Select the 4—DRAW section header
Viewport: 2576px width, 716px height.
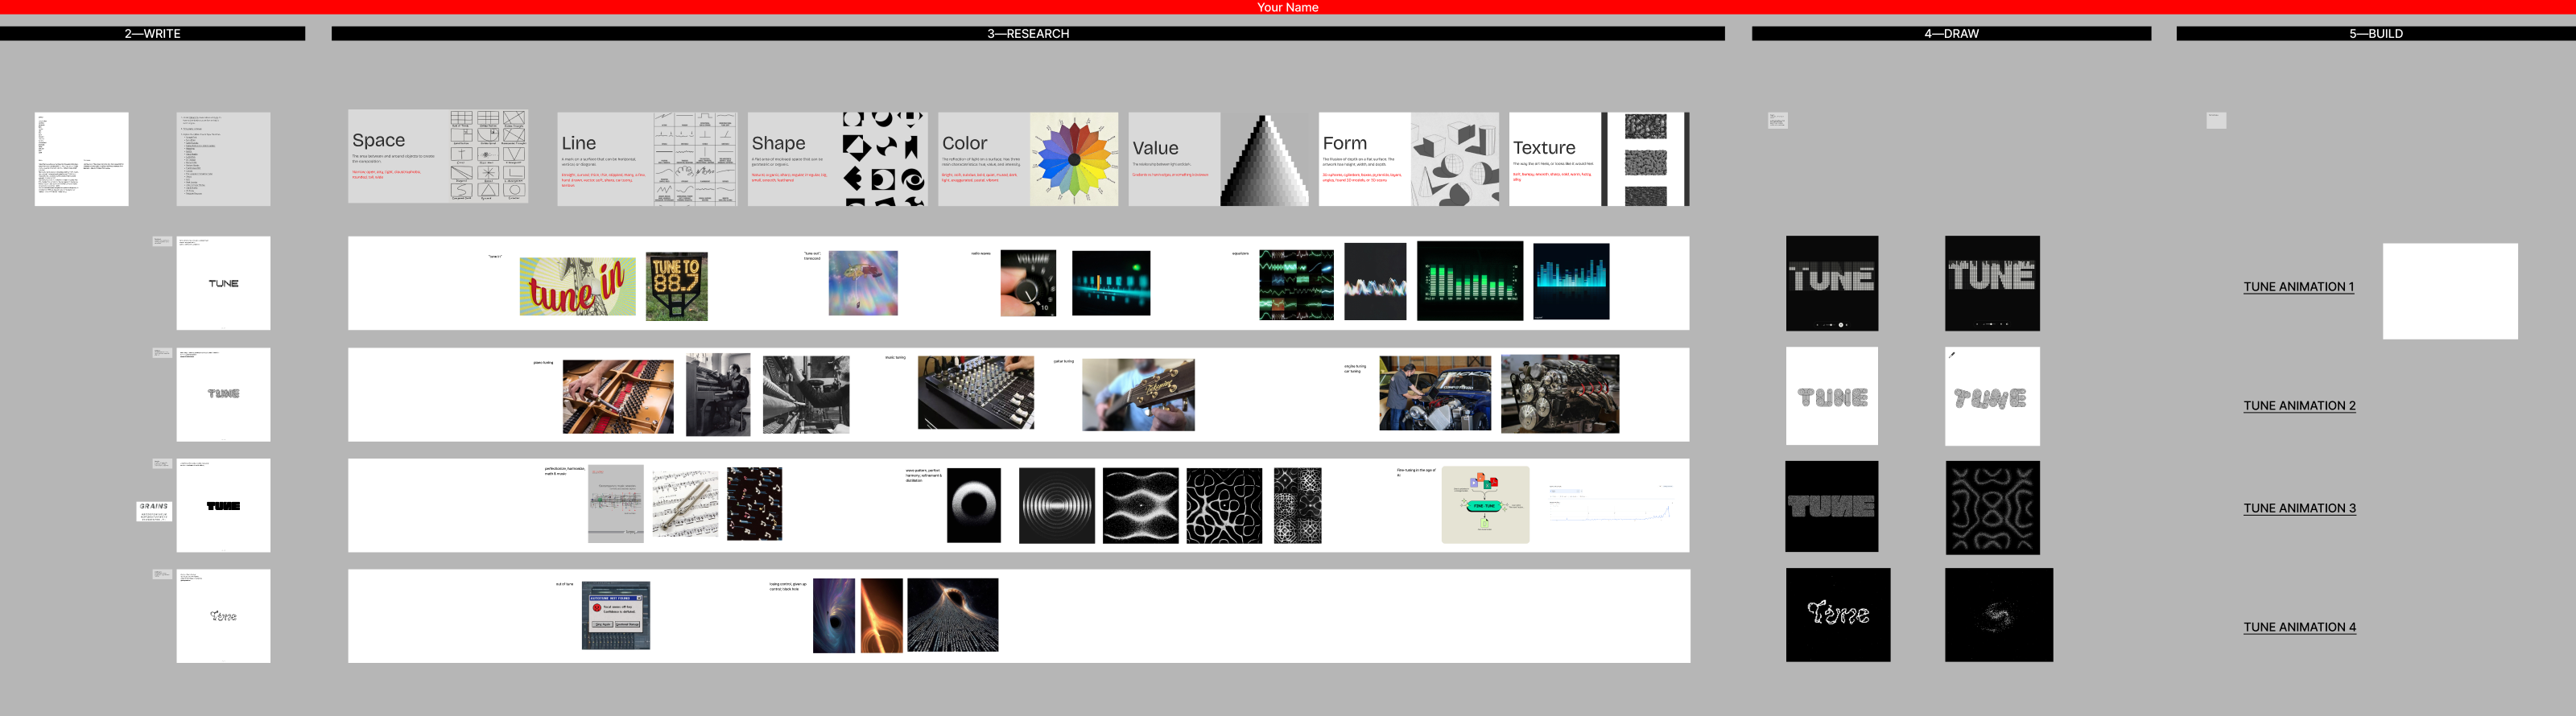click(1951, 34)
